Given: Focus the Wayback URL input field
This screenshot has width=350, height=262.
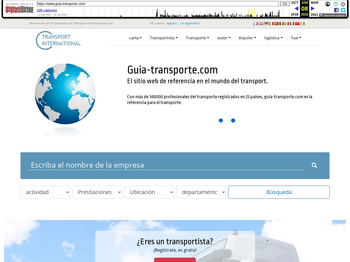Looking at the screenshot, I should tap(158, 4).
